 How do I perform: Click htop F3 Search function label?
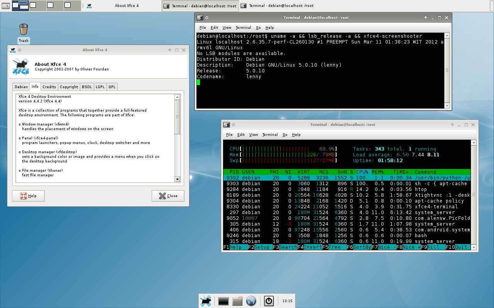pyautogui.click(x=285, y=247)
